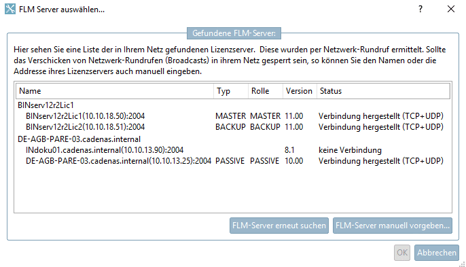Select the DE-AGB-PARE-03.cadenas.internal group row

click(79, 139)
